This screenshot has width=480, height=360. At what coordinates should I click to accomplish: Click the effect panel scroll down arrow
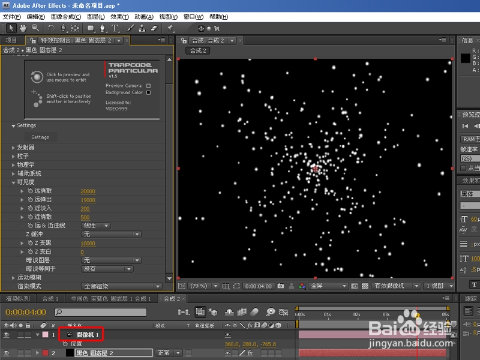pos(169,278)
